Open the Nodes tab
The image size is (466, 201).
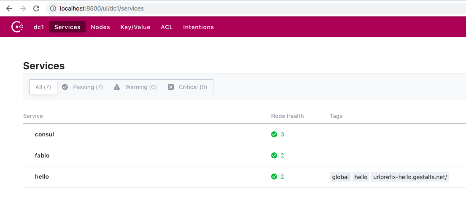(x=100, y=27)
